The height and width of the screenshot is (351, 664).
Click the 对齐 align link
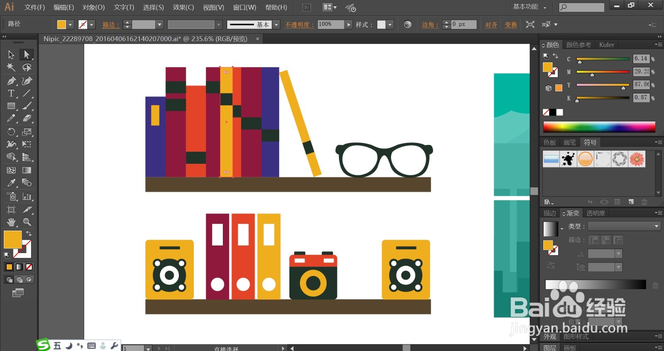(491, 25)
